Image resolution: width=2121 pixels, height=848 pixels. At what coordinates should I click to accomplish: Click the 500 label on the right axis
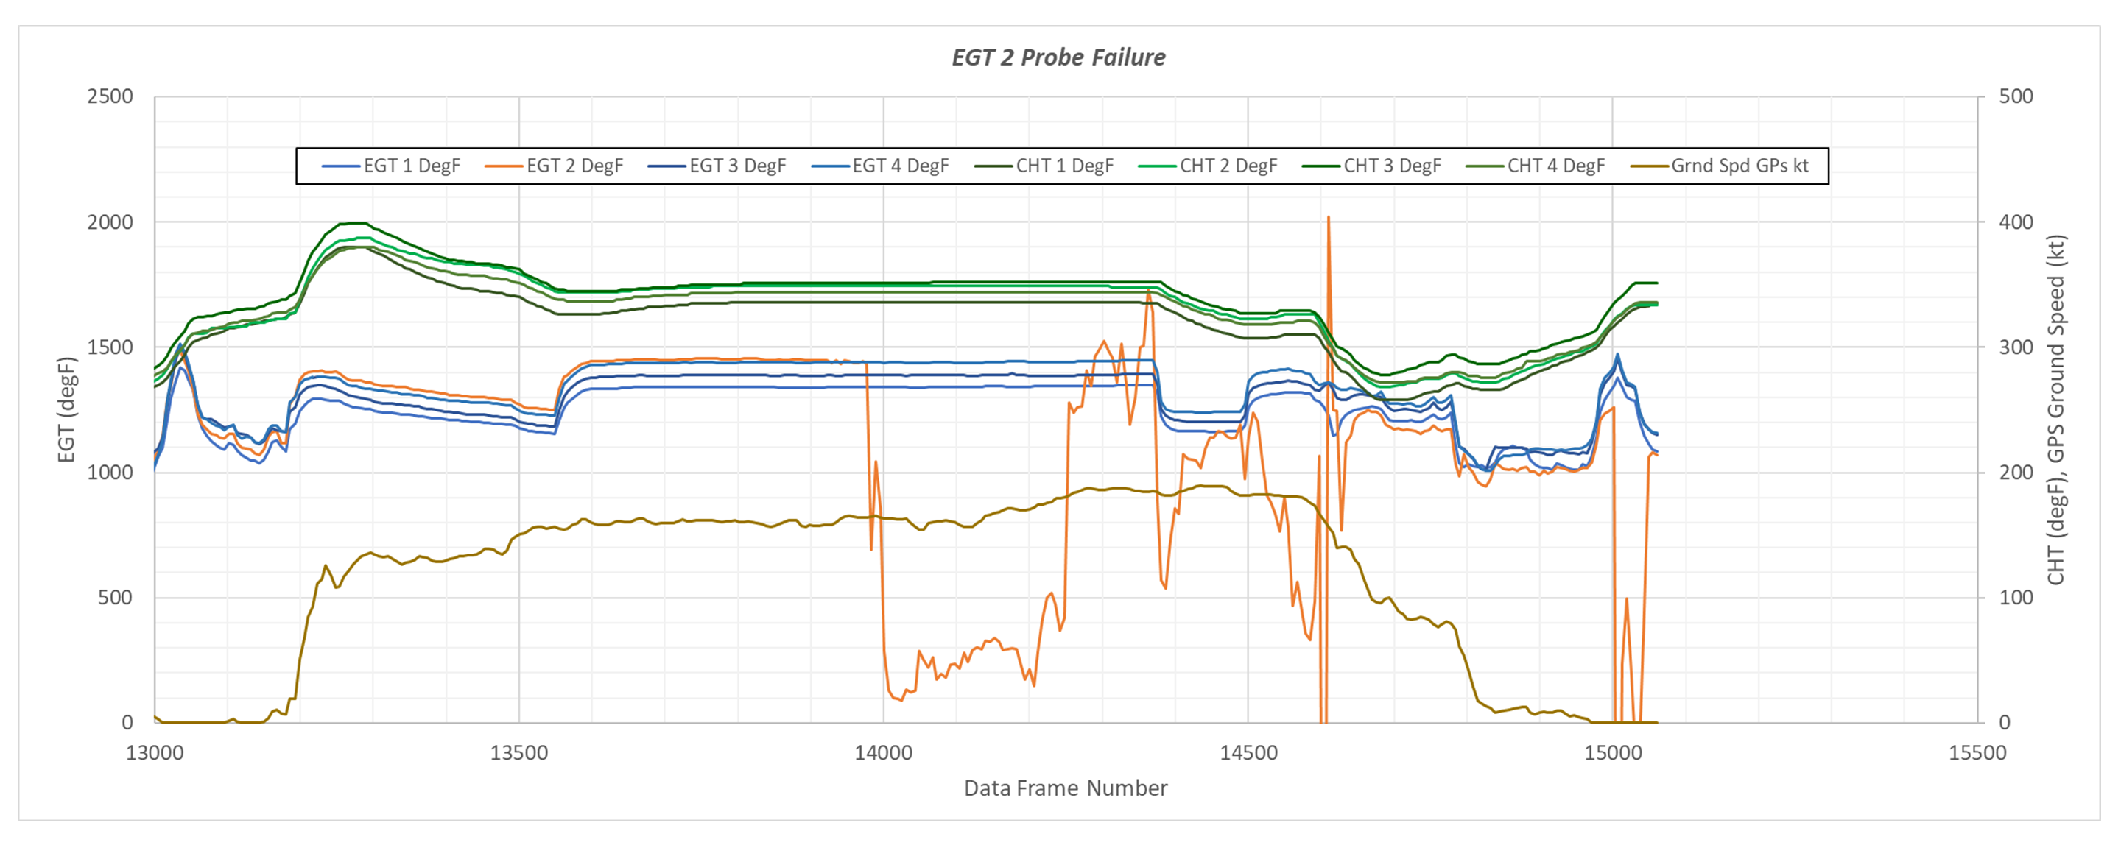coord(2016,97)
